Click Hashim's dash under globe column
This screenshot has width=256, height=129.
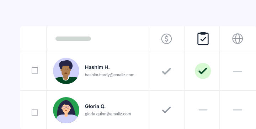coord(238,71)
